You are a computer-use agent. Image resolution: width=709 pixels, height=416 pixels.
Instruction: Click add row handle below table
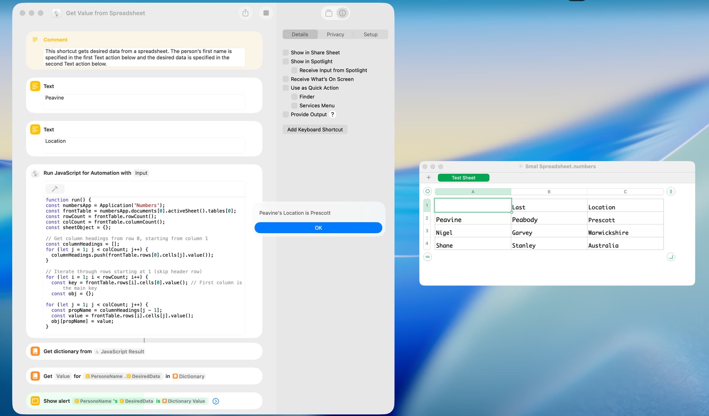427,257
